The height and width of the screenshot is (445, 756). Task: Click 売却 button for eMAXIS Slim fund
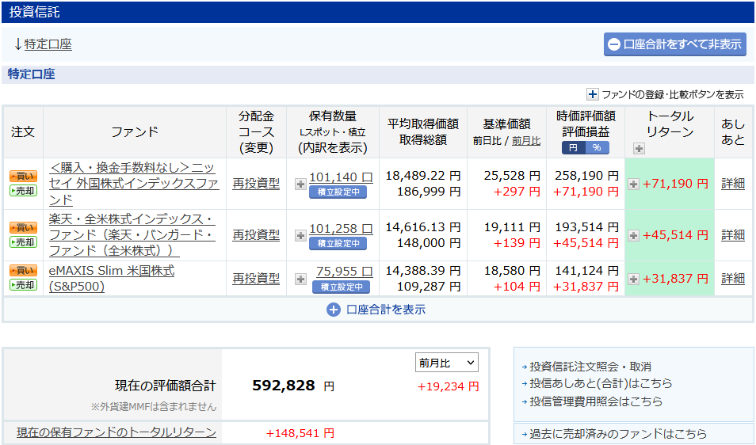point(23,285)
